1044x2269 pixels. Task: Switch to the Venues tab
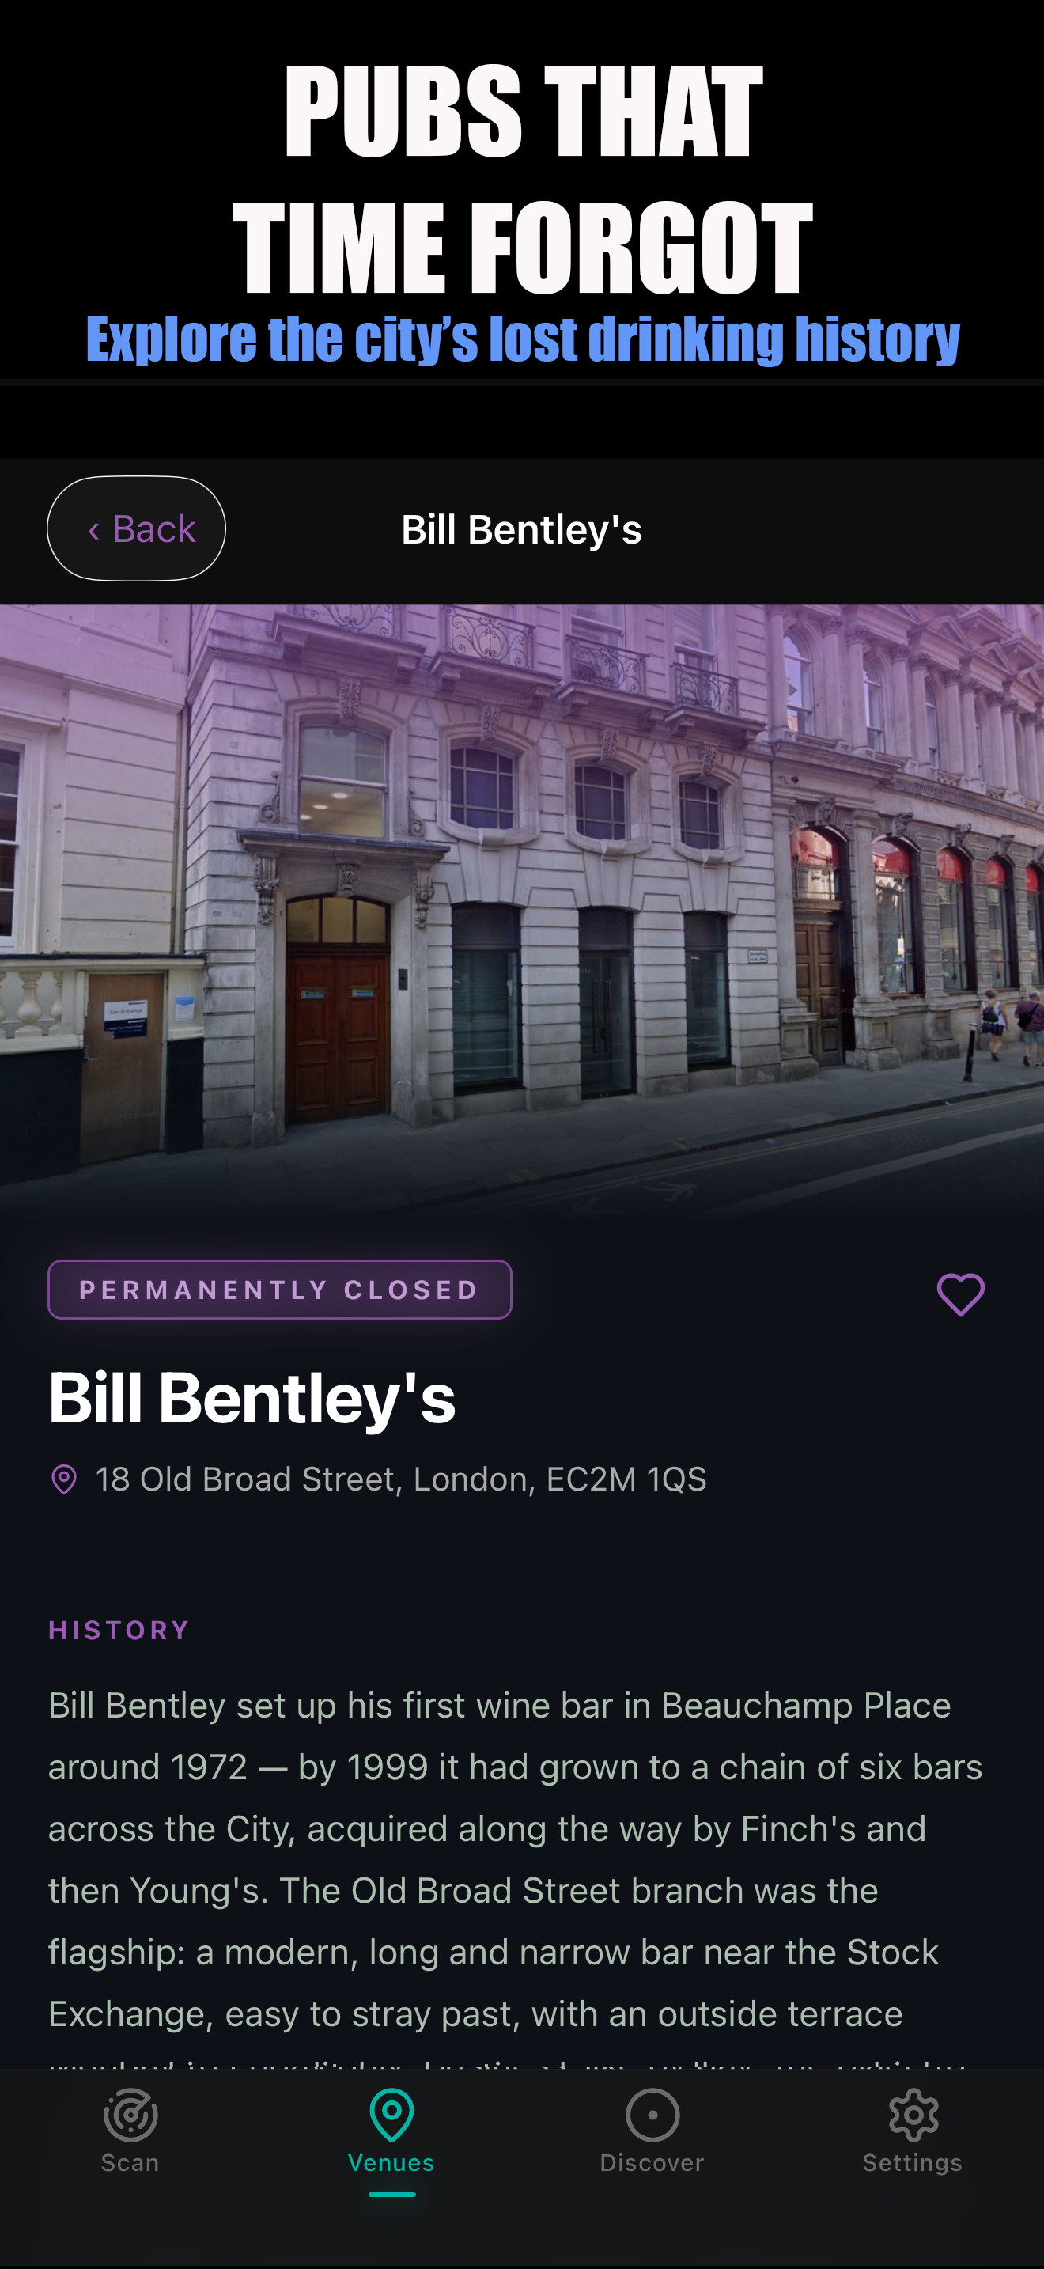[x=391, y=2131]
